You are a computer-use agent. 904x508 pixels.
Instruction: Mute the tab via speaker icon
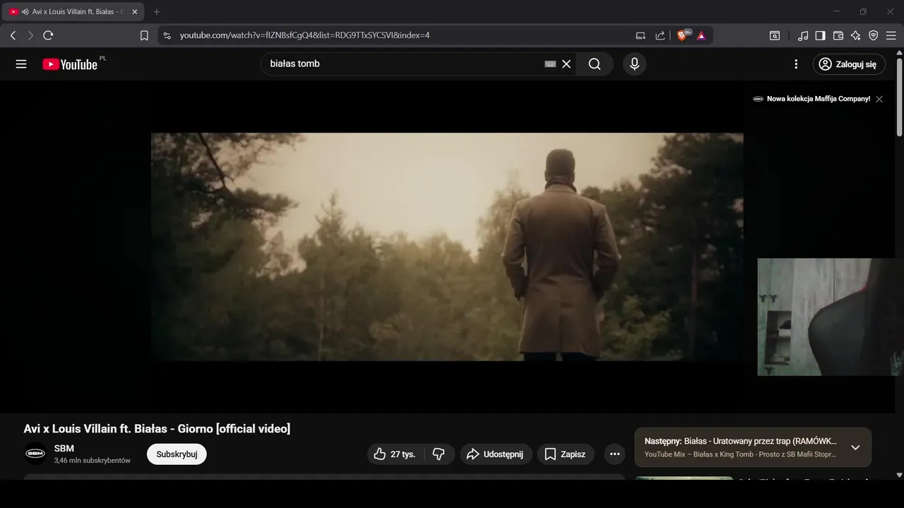25,12
